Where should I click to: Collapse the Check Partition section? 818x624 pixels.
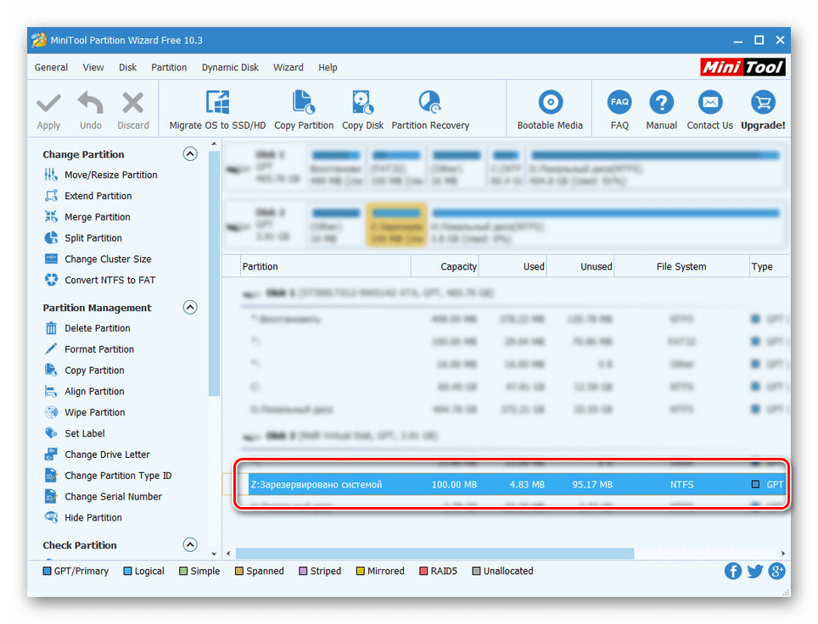point(190,545)
